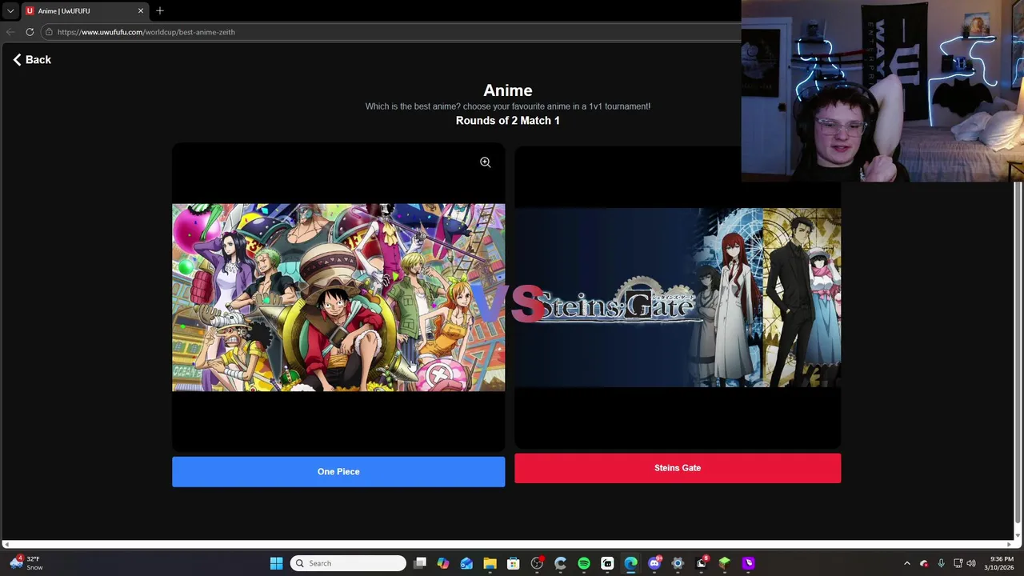Vote for Steins Gate red button

[678, 468]
